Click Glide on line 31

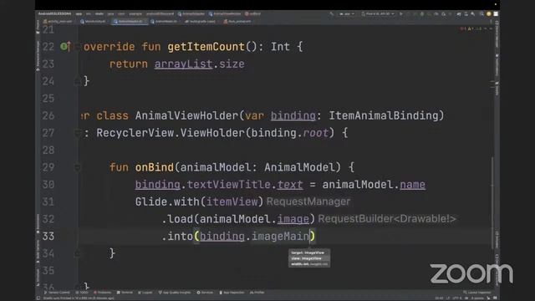click(151, 202)
